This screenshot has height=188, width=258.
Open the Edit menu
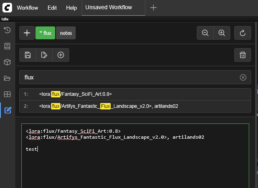[x=52, y=8]
